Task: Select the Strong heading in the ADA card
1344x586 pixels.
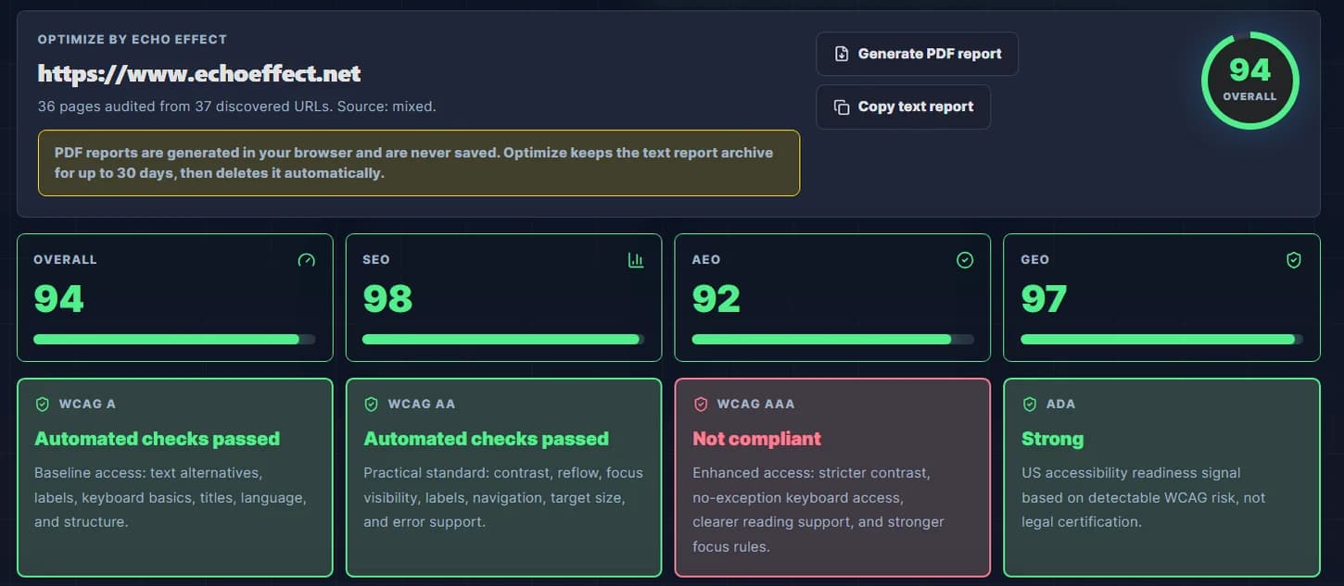Action: (1052, 439)
